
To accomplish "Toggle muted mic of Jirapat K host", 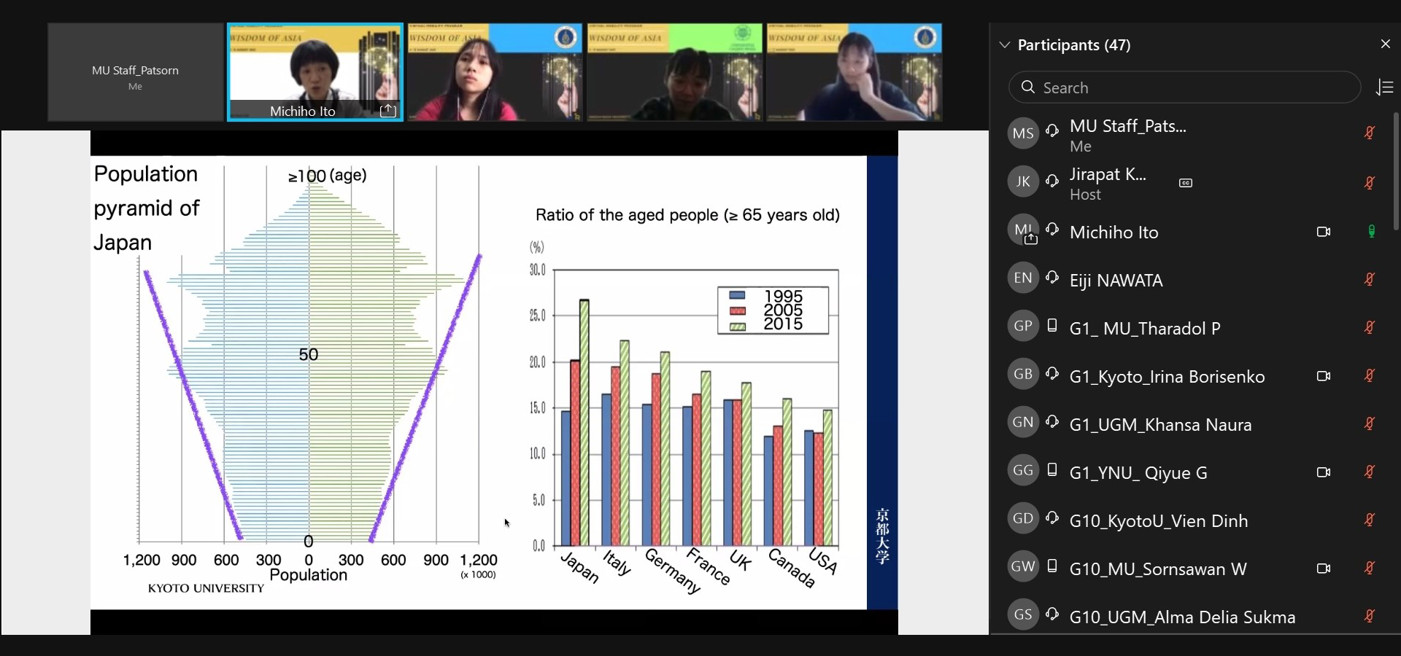I will [x=1370, y=183].
